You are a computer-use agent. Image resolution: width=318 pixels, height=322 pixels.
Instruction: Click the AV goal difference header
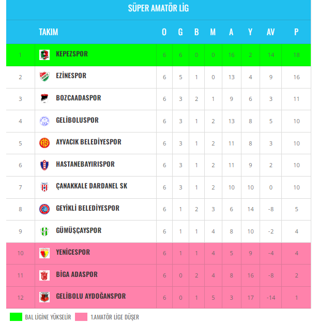270,32
